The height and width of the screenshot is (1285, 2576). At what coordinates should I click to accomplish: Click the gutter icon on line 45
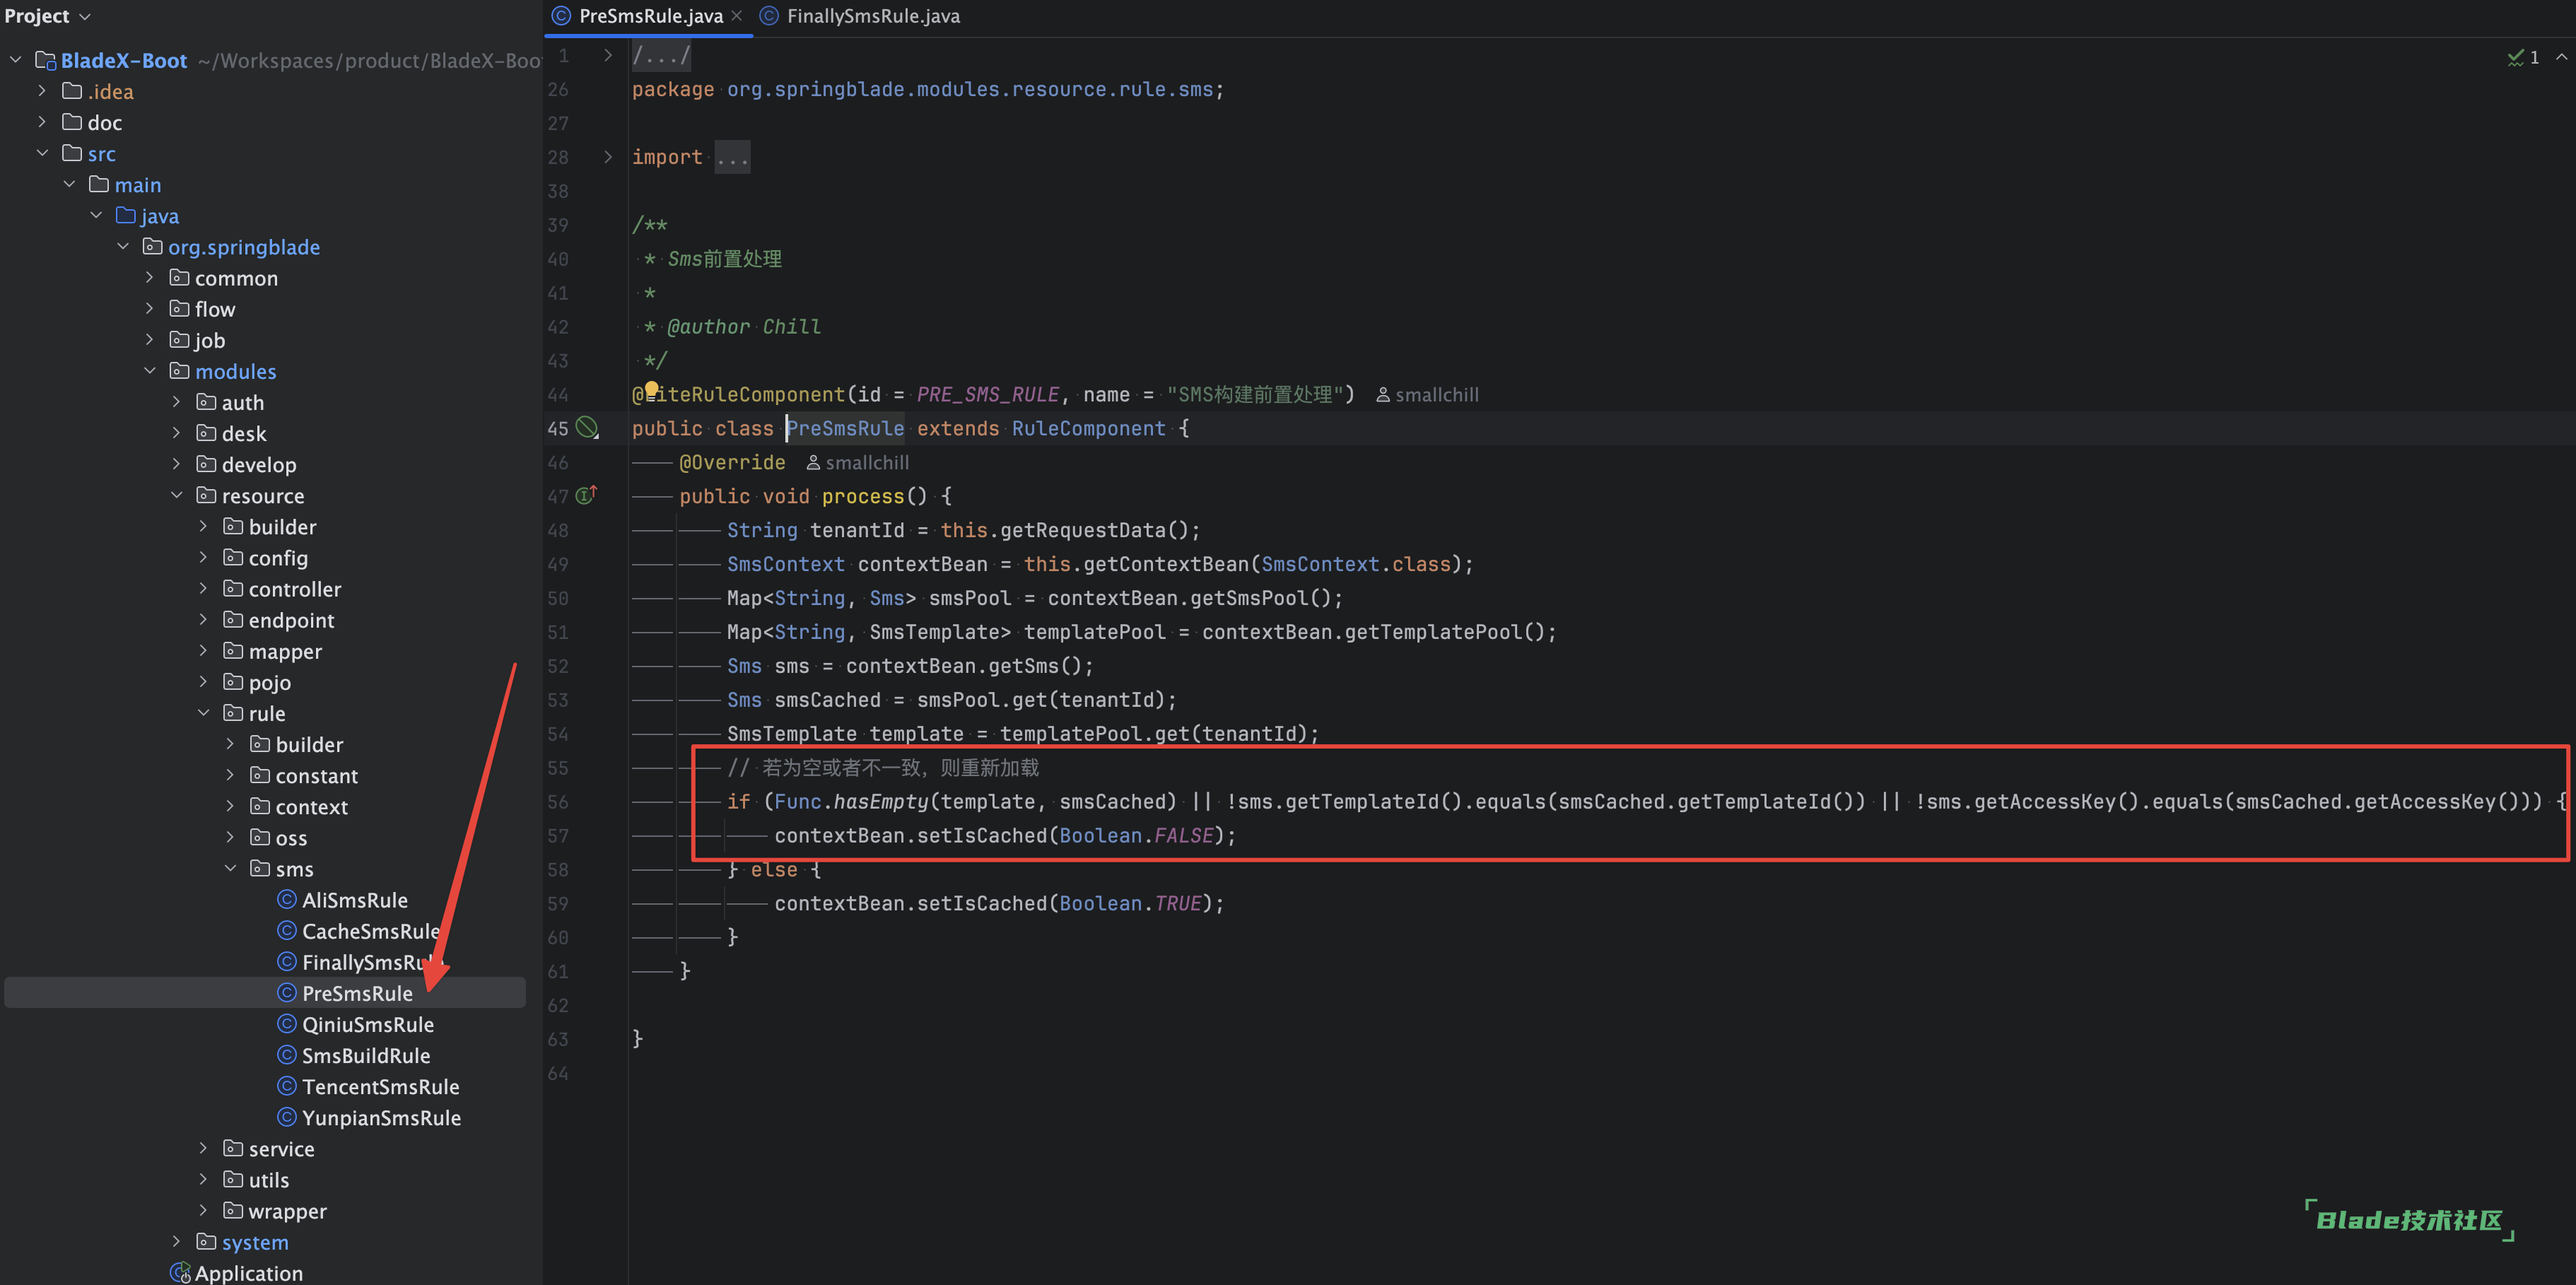pyautogui.click(x=588, y=428)
